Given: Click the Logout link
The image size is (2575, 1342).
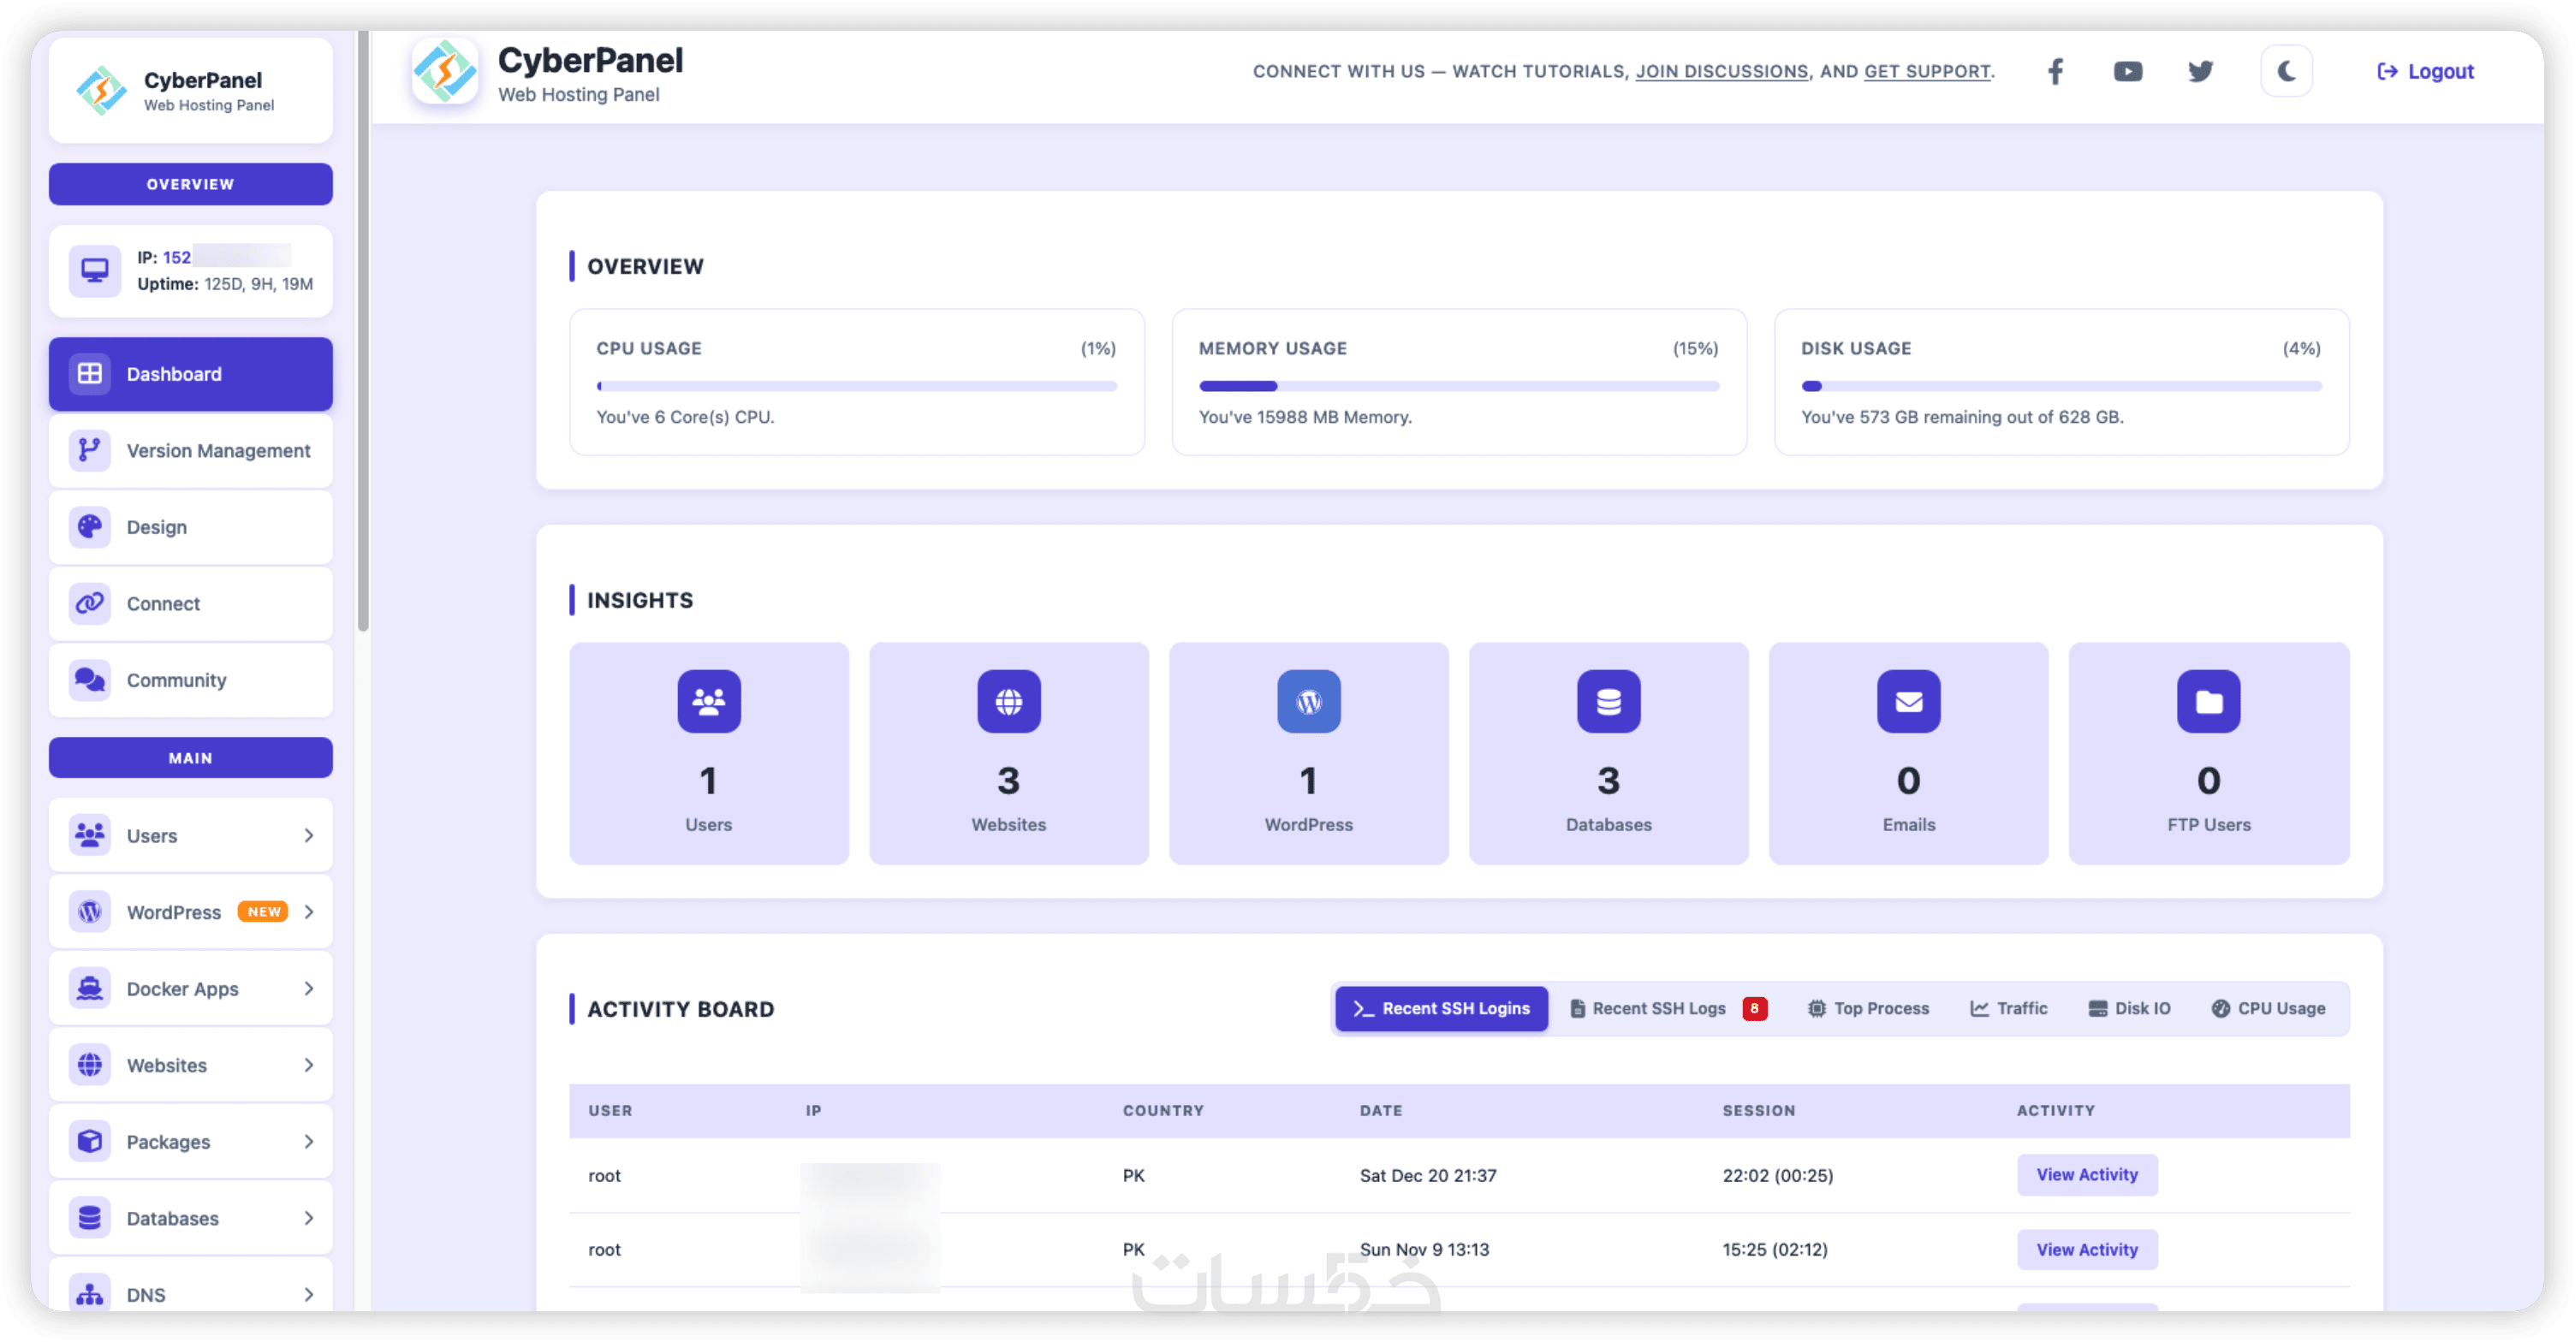Looking at the screenshot, I should tap(2425, 71).
